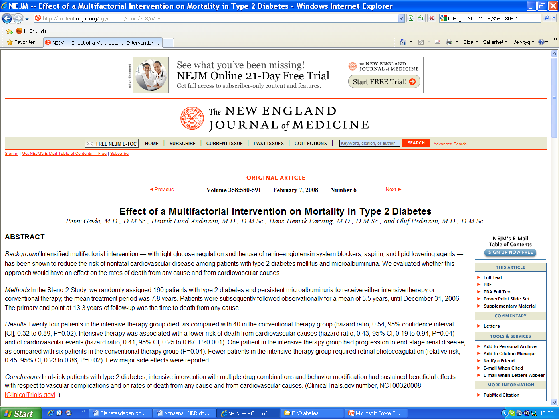The image size is (559, 419).
Task: Click the Subscribe link under the nav bar
Action: [119, 154]
